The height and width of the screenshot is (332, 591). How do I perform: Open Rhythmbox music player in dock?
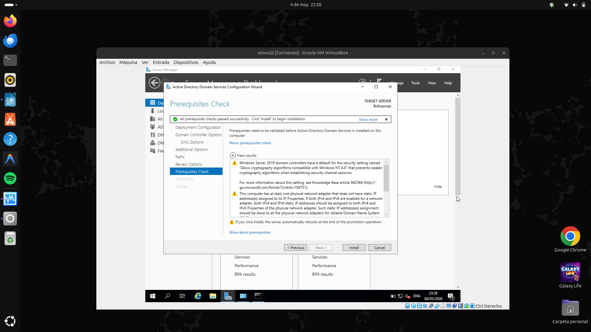(10, 80)
